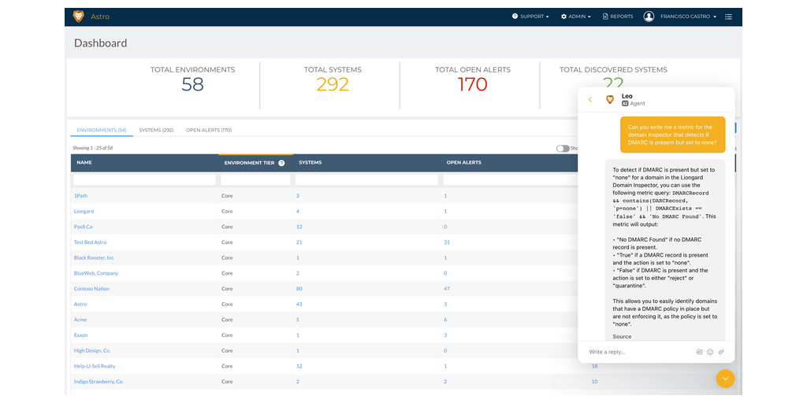
Task: Click the Liongard lion logo in header
Action: click(x=78, y=17)
